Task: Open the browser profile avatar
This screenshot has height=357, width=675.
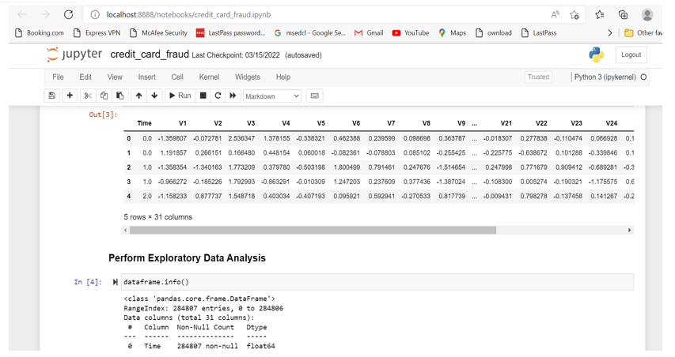Action: (x=647, y=15)
